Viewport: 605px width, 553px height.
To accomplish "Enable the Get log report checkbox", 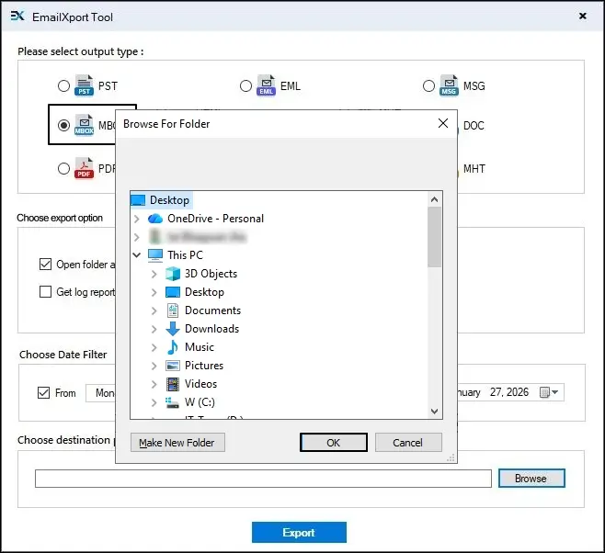I will (46, 292).
